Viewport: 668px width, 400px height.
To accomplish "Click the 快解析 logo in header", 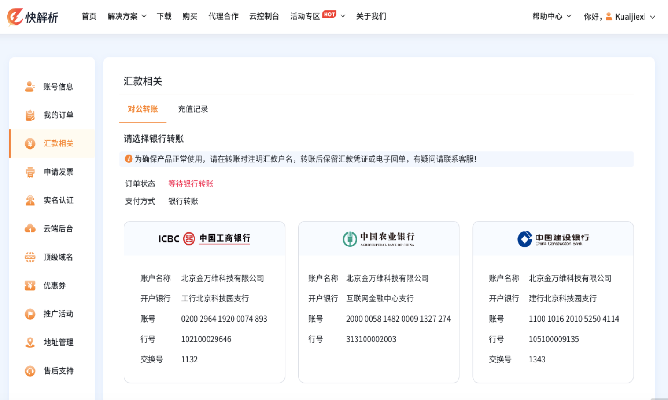I will coord(32,17).
